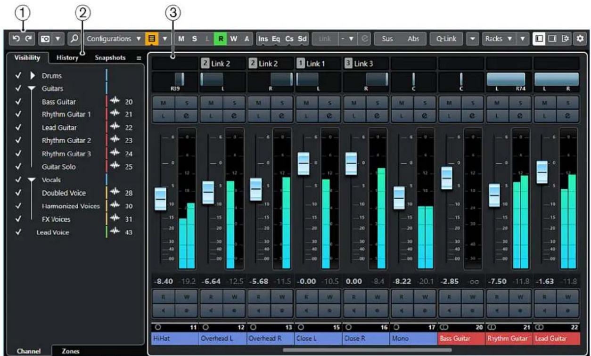The image size is (591, 356).
Task: Undo the last MixConsole action
Action: [x=16, y=38]
